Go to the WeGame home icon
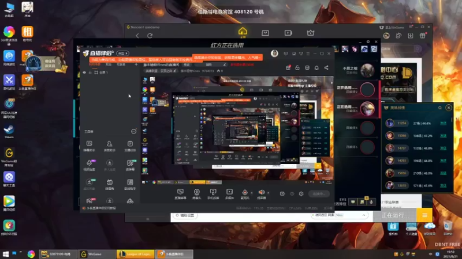 [x=243, y=32]
